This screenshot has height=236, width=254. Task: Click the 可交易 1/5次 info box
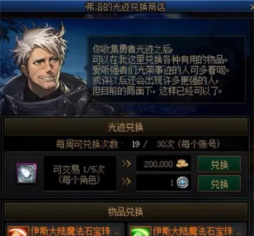(80, 174)
